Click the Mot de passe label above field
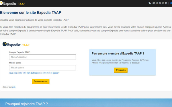 15,63
